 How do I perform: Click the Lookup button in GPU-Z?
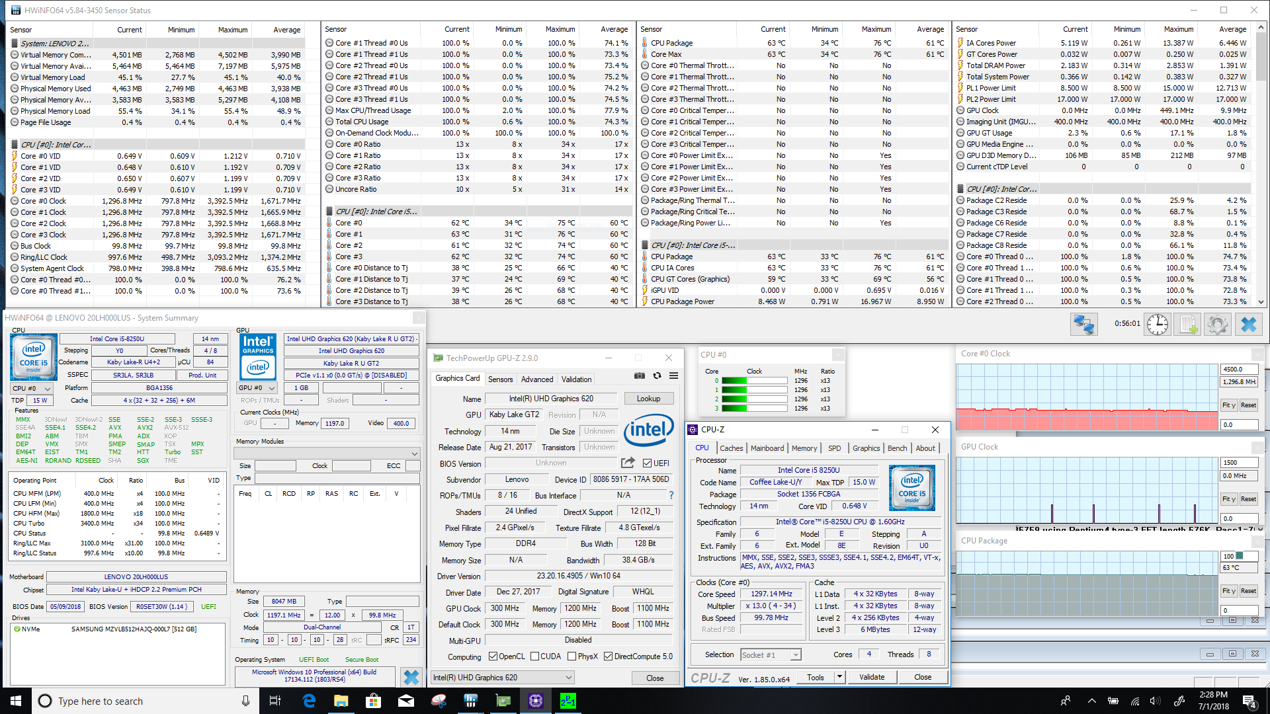(x=648, y=399)
